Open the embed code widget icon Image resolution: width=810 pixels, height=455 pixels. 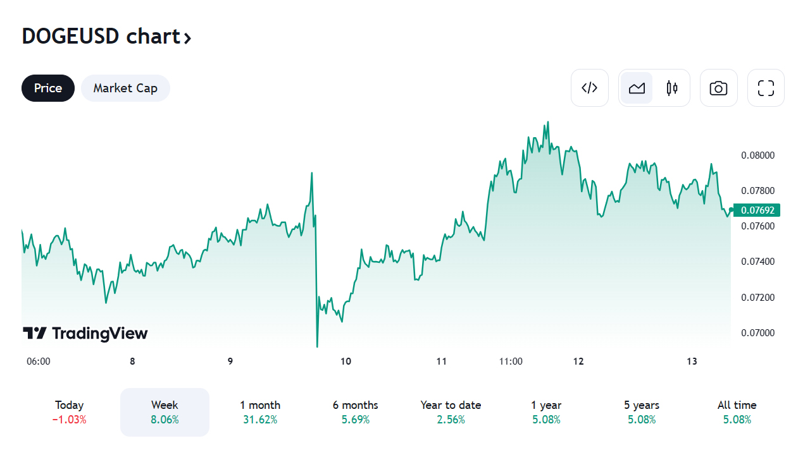[589, 88]
